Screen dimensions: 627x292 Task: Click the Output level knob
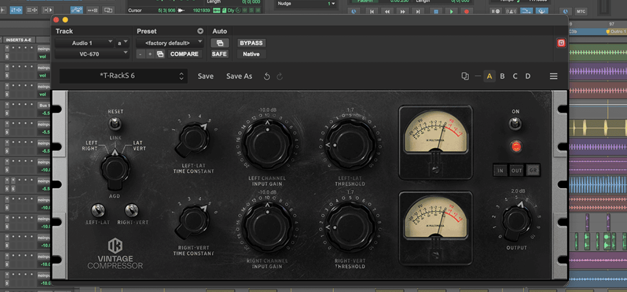point(516,220)
